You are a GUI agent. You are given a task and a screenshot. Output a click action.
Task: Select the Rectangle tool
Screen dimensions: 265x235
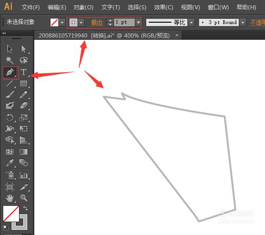24,83
